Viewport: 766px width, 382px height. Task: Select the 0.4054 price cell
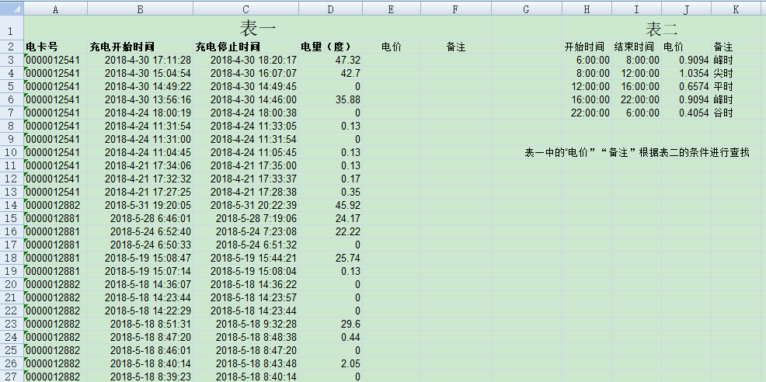[x=687, y=113]
